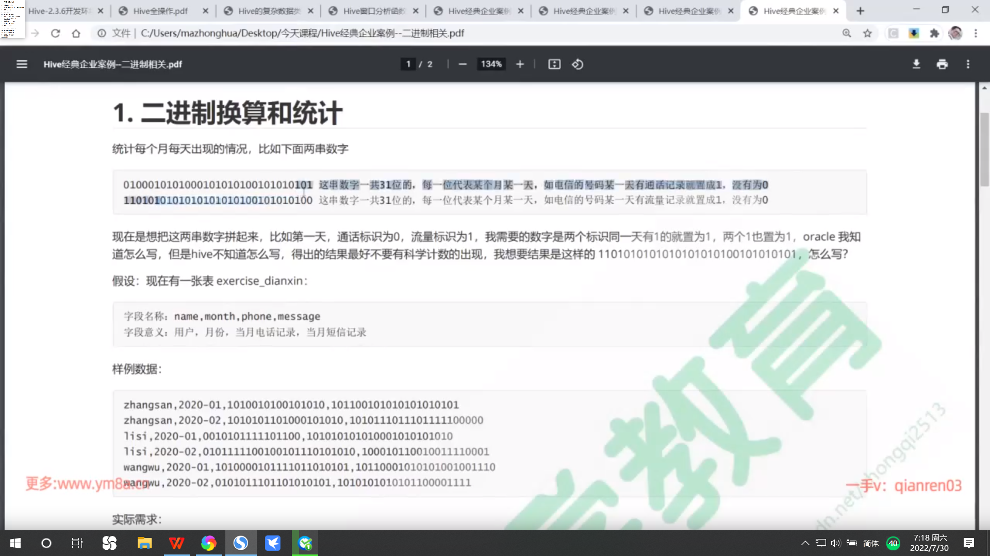The width and height of the screenshot is (990, 556).
Task: Open the PDF viewer more actions menu
Action: click(x=968, y=64)
